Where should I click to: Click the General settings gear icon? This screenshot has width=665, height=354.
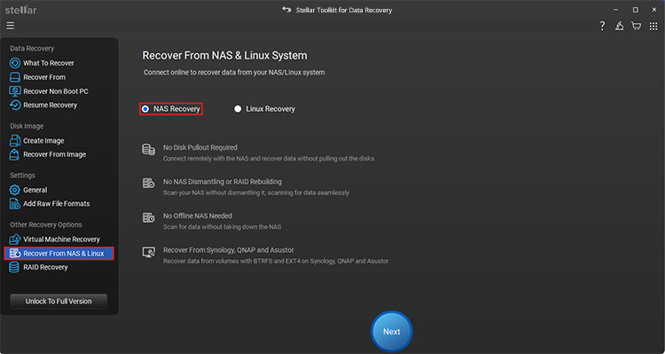[15, 190]
